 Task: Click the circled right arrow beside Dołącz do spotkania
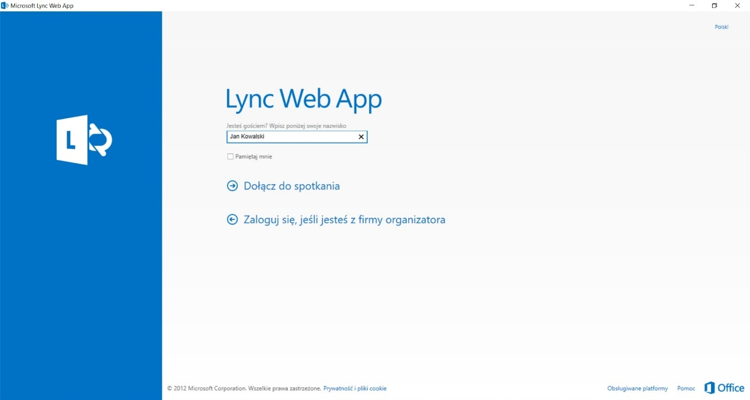click(232, 186)
